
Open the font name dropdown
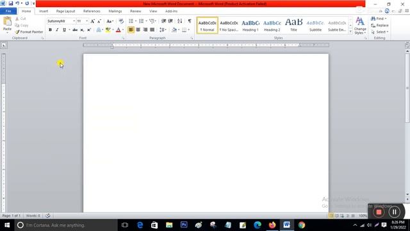[x=74, y=21]
